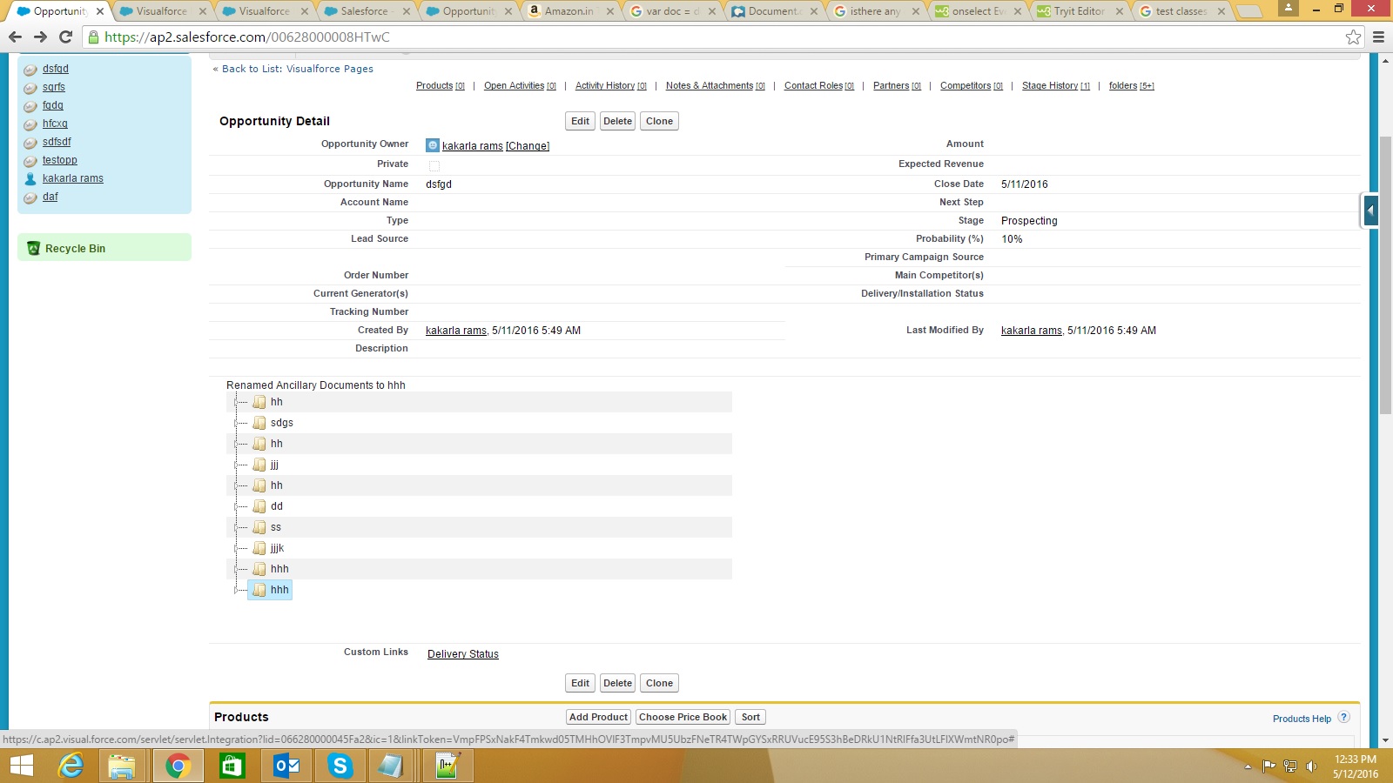Jump to the Open Activities related list
This screenshot has width=1393, height=783.
520,85
